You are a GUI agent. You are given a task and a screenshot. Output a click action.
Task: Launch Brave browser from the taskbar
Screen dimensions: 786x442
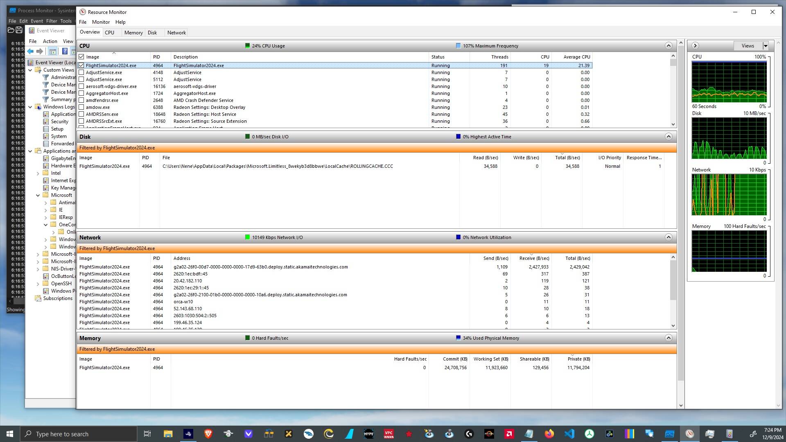pyautogui.click(x=208, y=434)
